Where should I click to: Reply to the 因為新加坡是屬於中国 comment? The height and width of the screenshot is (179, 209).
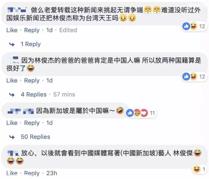(x=32, y=123)
